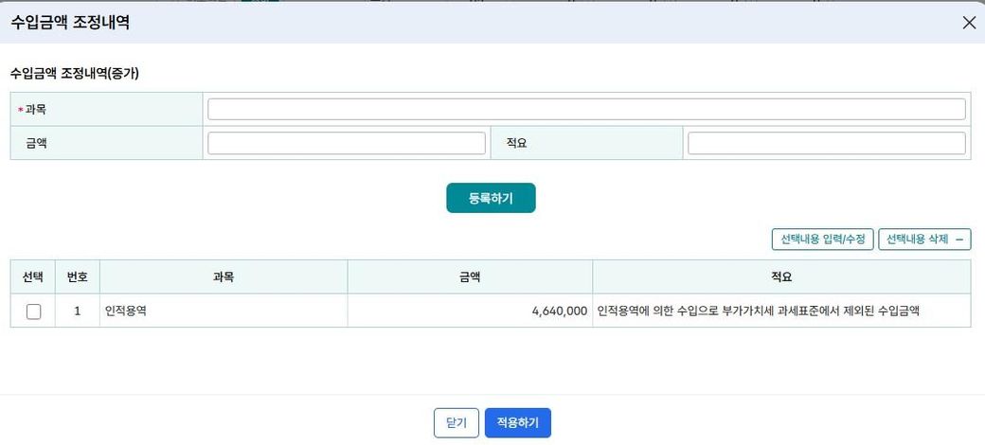
Task: Click the 금액 column header in the table
Action: [x=470, y=277]
